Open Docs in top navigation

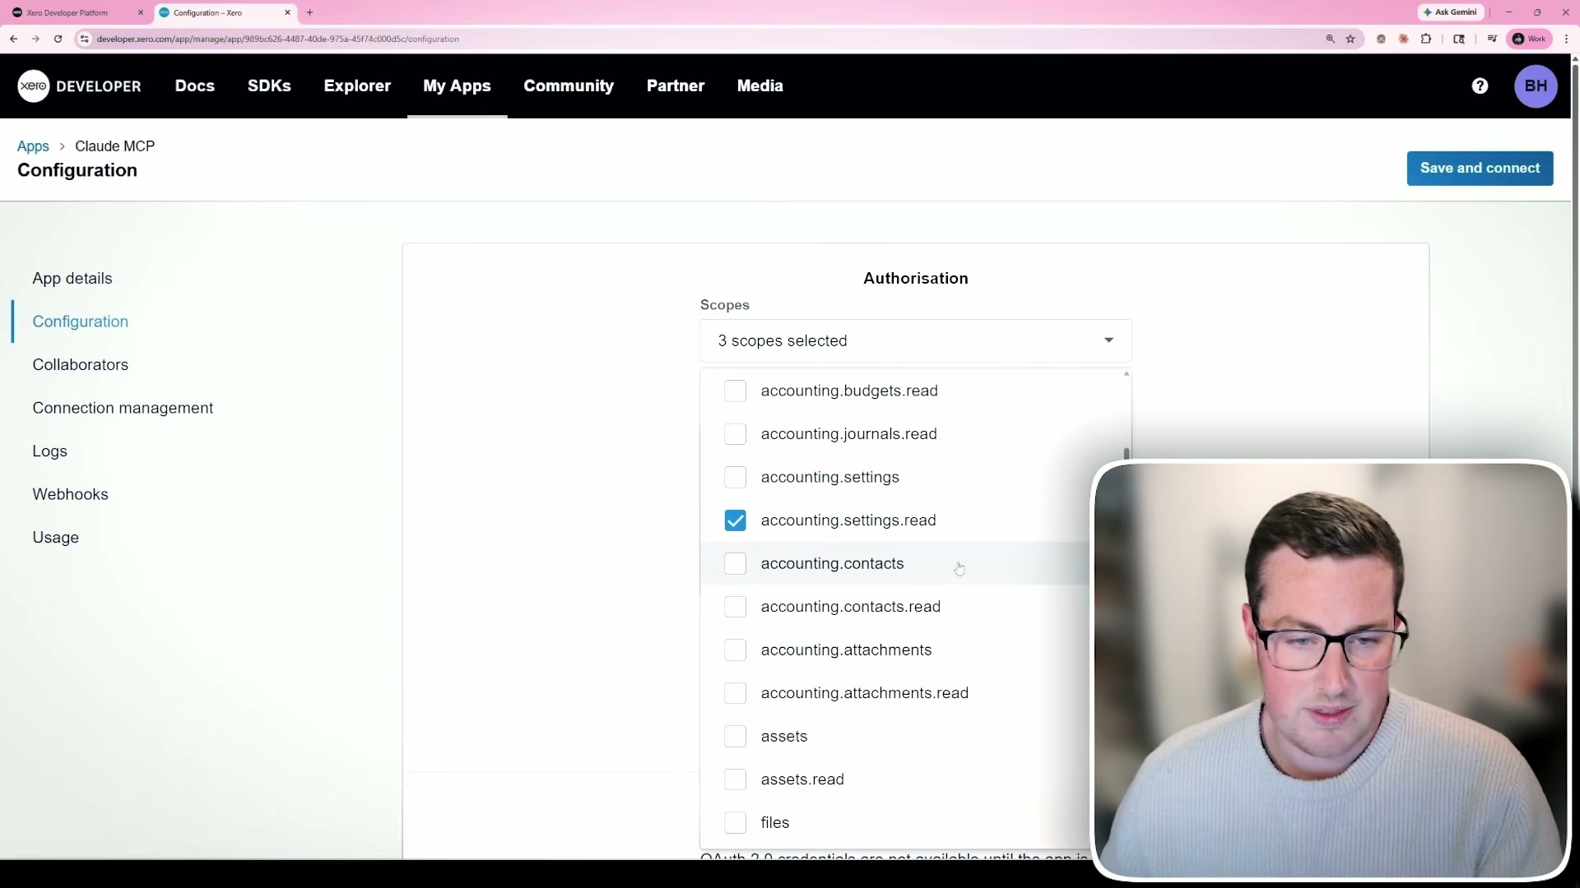(194, 86)
